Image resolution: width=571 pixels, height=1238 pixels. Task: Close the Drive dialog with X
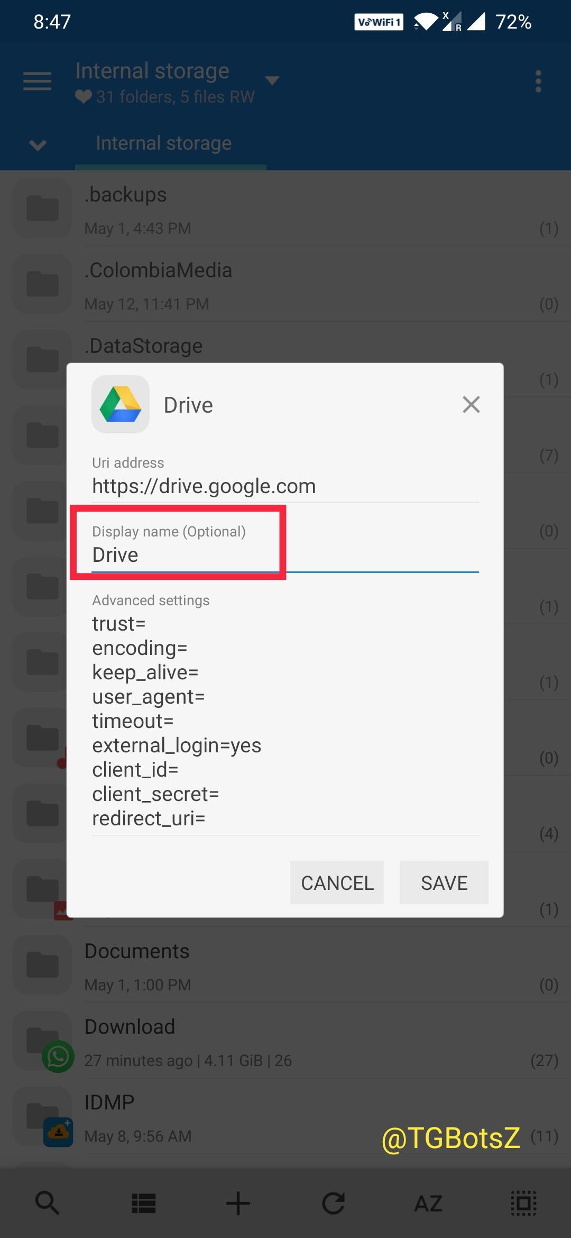coord(471,405)
